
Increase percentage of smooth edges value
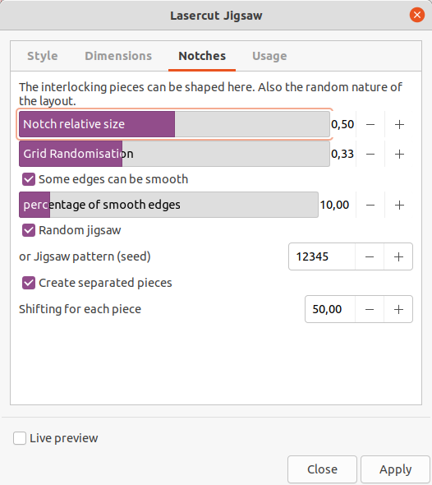[x=399, y=205]
